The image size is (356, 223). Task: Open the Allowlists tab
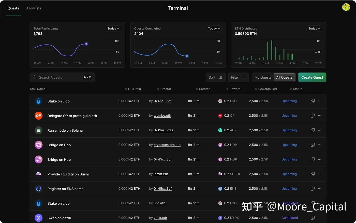(34, 8)
